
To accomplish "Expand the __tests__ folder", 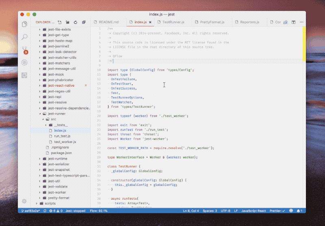I will [61, 125].
